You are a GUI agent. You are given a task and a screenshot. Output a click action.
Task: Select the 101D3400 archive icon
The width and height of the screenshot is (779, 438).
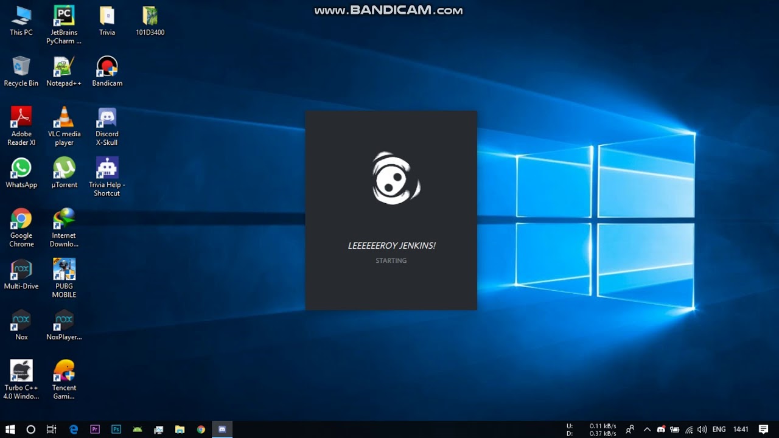[150, 21]
